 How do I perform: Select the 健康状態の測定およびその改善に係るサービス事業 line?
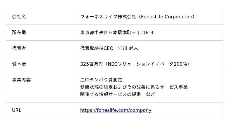pyautogui.click(x=134, y=87)
